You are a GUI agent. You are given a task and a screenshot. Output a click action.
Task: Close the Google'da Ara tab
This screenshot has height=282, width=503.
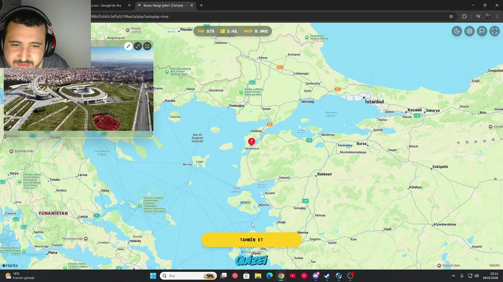[129, 5]
